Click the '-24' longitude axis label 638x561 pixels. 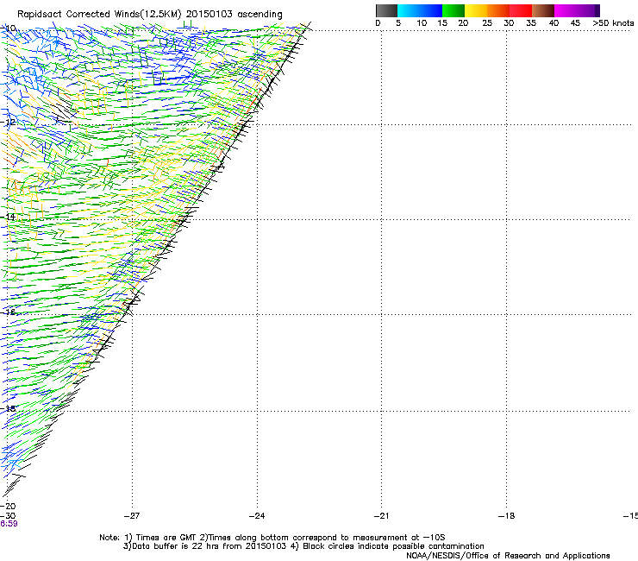[257, 516]
